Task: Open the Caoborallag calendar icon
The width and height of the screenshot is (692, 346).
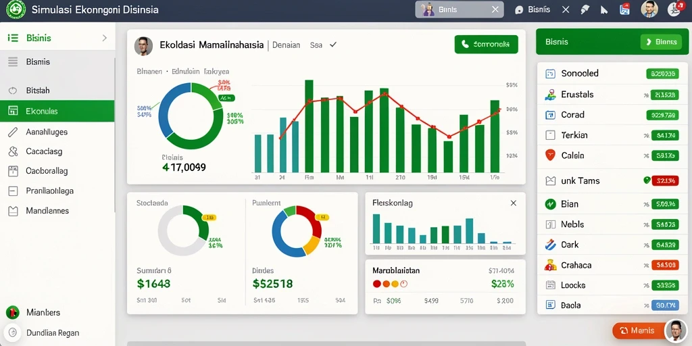Action: coord(13,171)
